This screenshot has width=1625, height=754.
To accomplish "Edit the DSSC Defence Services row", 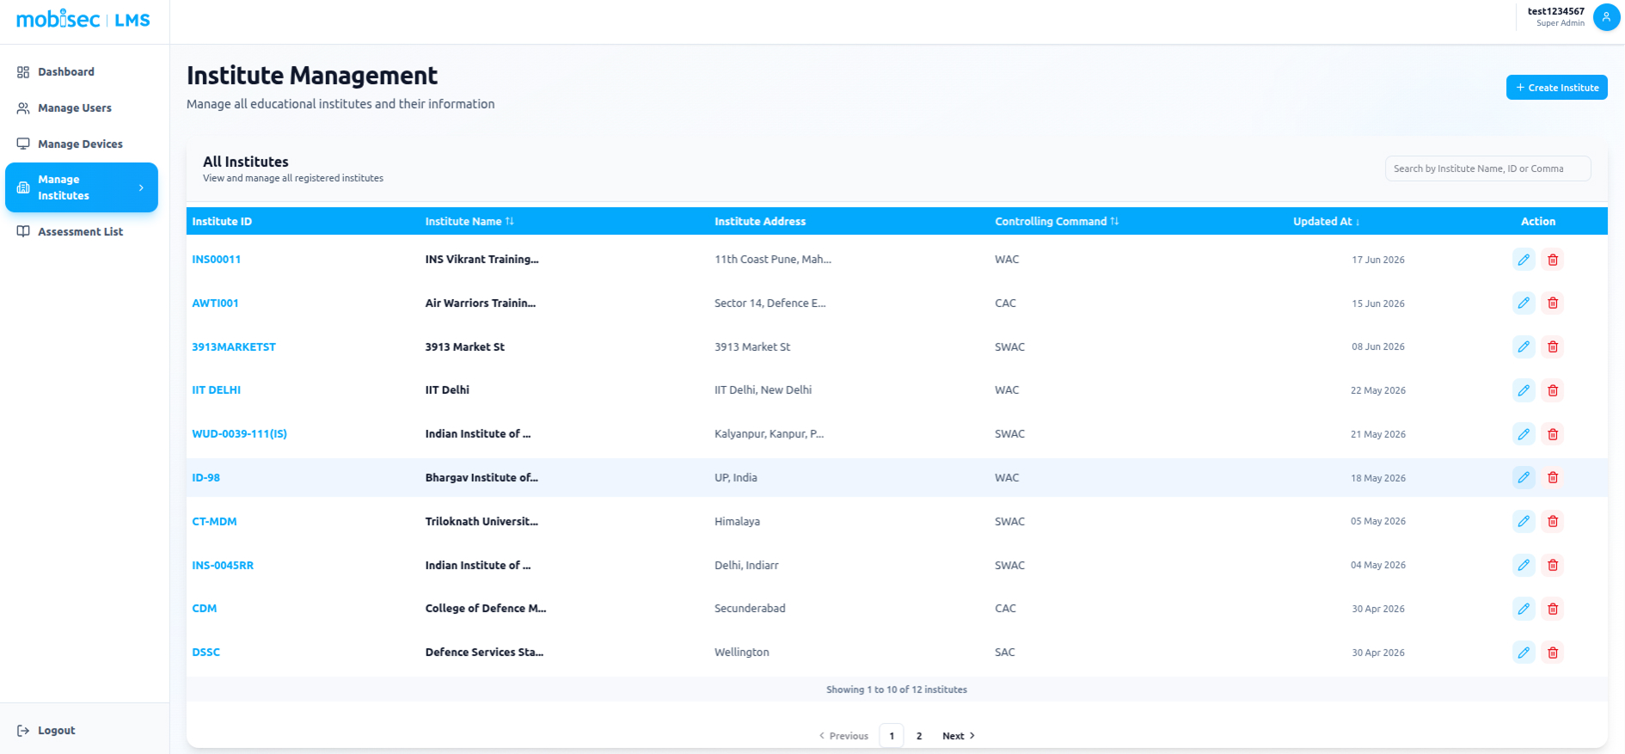I will (x=1524, y=653).
